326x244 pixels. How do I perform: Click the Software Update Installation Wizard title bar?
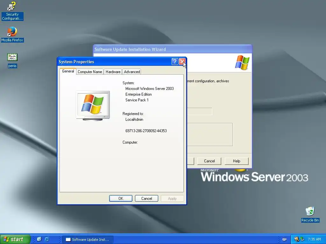(x=173, y=49)
